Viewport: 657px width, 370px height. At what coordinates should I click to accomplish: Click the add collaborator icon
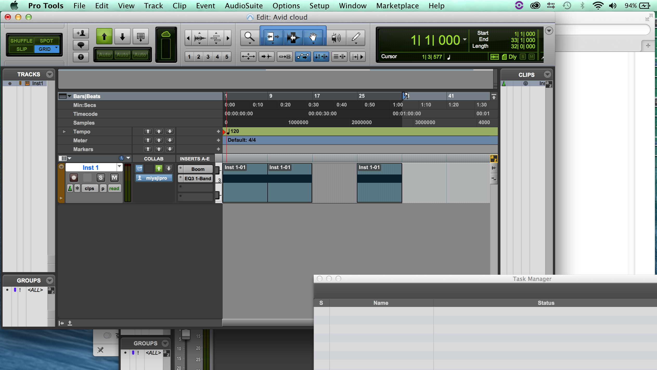tap(81, 33)
